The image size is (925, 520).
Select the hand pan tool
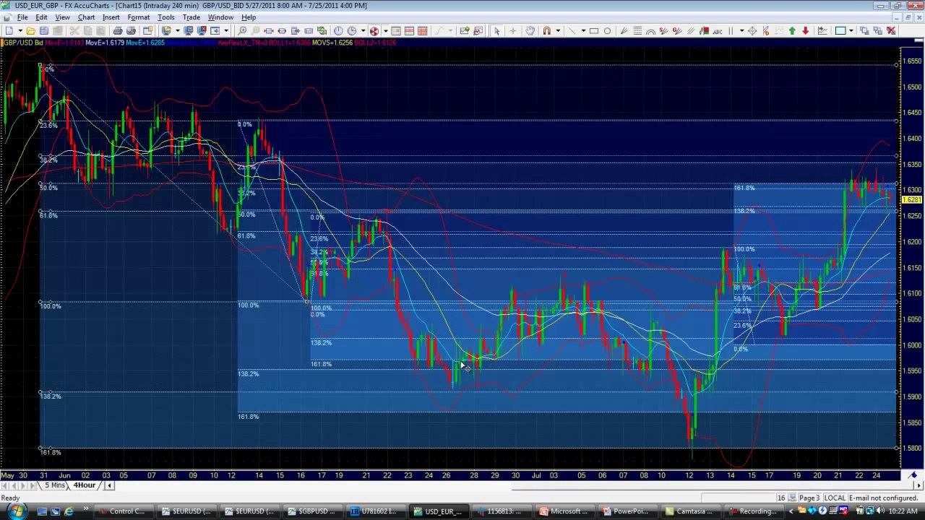(530, 30)
